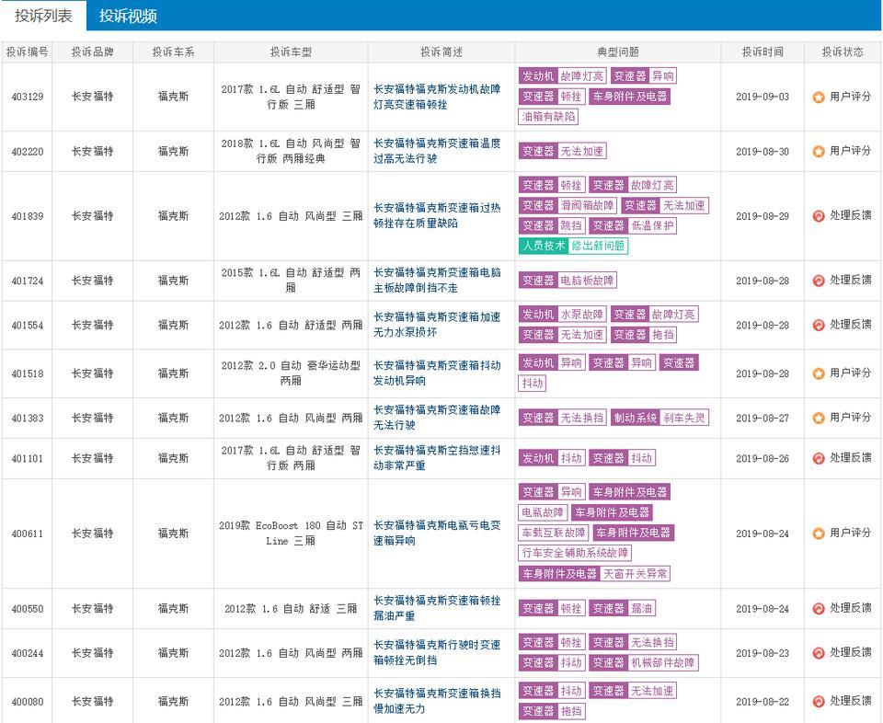This screenshot has width=883, height=723.
Task: Click the star rating icon for complaint 403129
Action: (x=819, y=97)
